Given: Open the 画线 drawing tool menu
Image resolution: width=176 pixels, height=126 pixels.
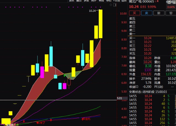Looking at the screenshot, I should [101, 1].
